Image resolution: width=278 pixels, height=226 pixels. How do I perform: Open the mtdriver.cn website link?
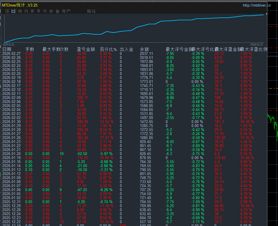[x=257, y=5]
